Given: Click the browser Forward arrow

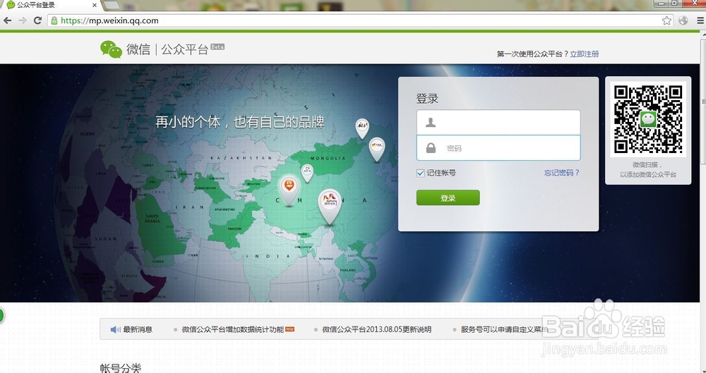Looking at the screenshot, I should (23, 20).
